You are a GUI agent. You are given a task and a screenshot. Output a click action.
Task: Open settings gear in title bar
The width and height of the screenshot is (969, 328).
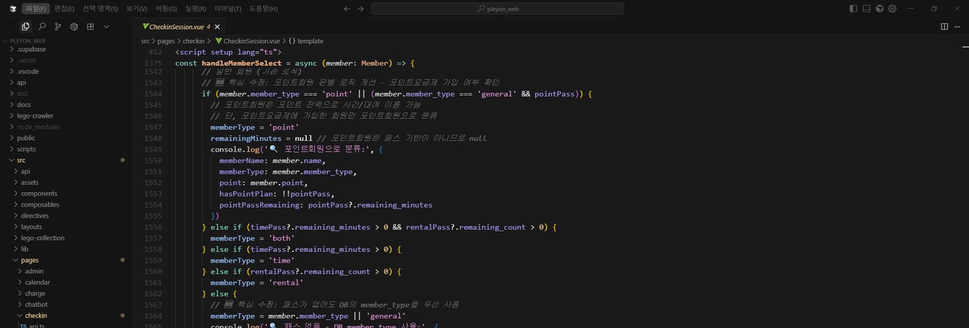[x=893, y=9]
